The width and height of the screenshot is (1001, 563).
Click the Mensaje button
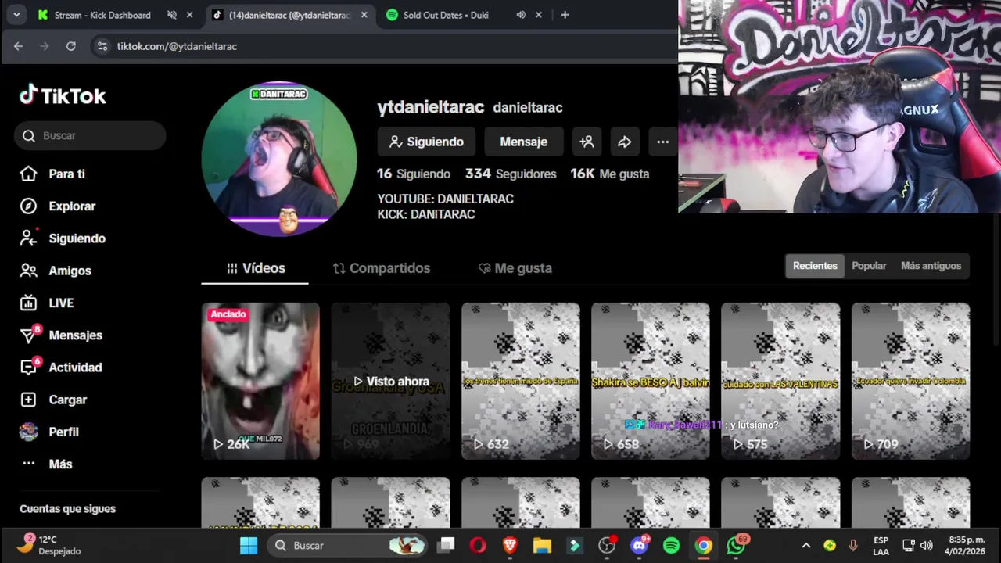point(524,142)
